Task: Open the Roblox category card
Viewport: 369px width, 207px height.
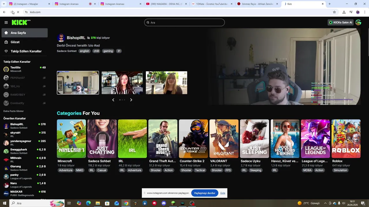Action: [x=346, y=139]
